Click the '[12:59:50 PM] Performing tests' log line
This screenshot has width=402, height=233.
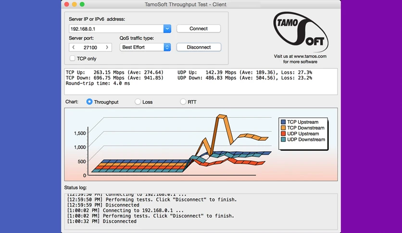point(152,200)
